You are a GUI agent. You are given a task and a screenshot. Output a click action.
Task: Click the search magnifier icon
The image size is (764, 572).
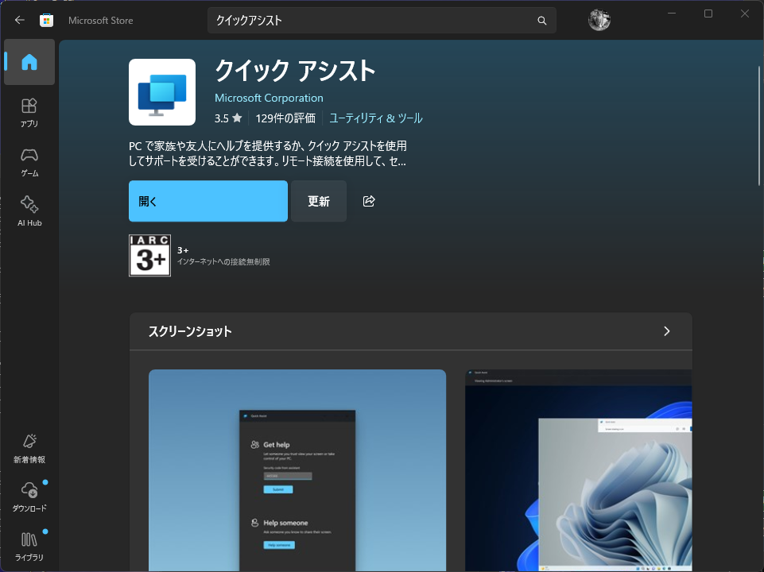542,21
